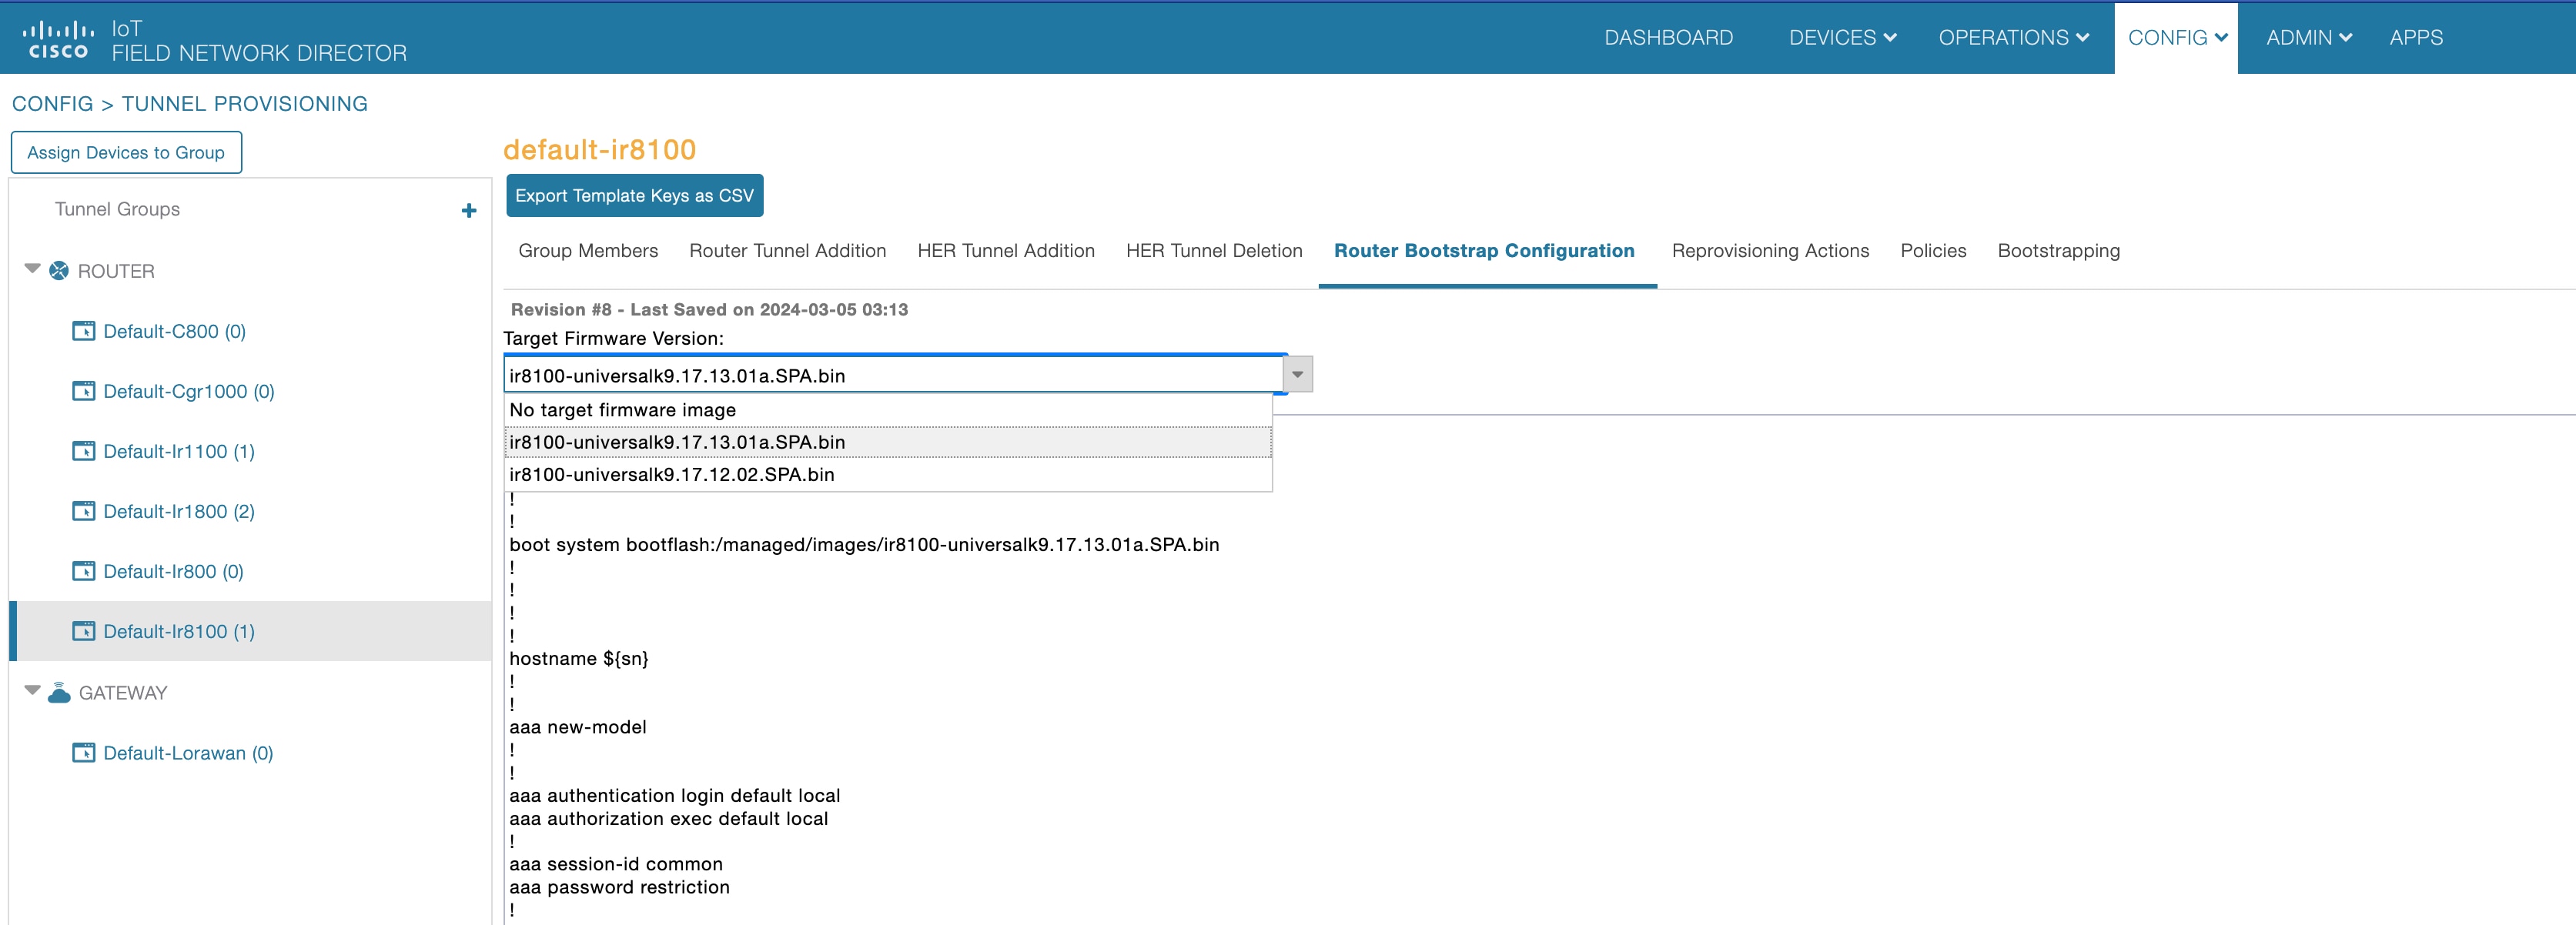Select ir8100-universalk9.17.12.02.SPA.bin option
Image resolution: width=2576 pixels, height=925 pixels.
click(888, 474)
